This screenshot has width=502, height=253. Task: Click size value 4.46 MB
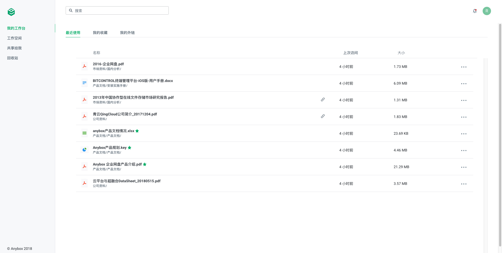[x=400, y=150]
